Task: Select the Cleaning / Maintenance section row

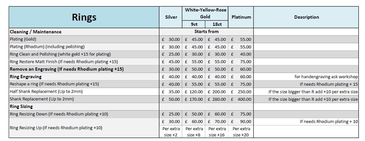Action: point(84,32)
